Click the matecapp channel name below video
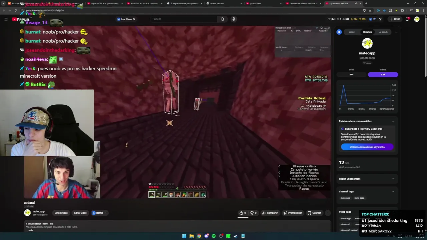Screen dimensions: 427x240 pyautogui.click(x=38, y=211)
